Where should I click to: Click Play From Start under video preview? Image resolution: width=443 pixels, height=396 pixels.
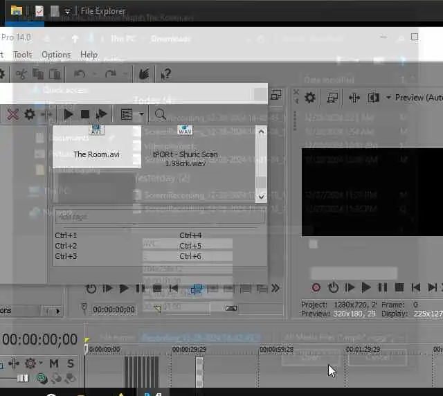pos(350,288)
